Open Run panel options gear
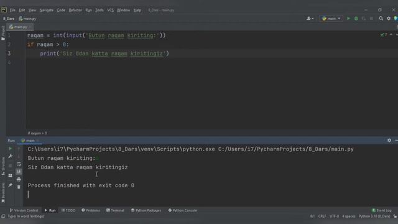 click(x=389, y=140)
